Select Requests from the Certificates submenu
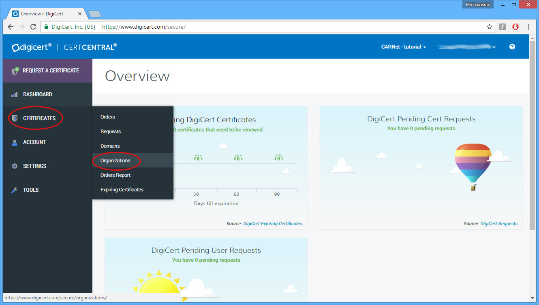The image size is (539, 305). [x=133, y=131]
